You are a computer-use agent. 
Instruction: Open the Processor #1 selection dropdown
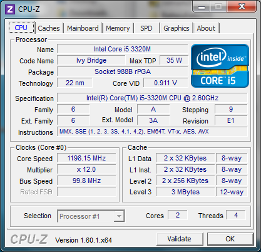(91, 216)
